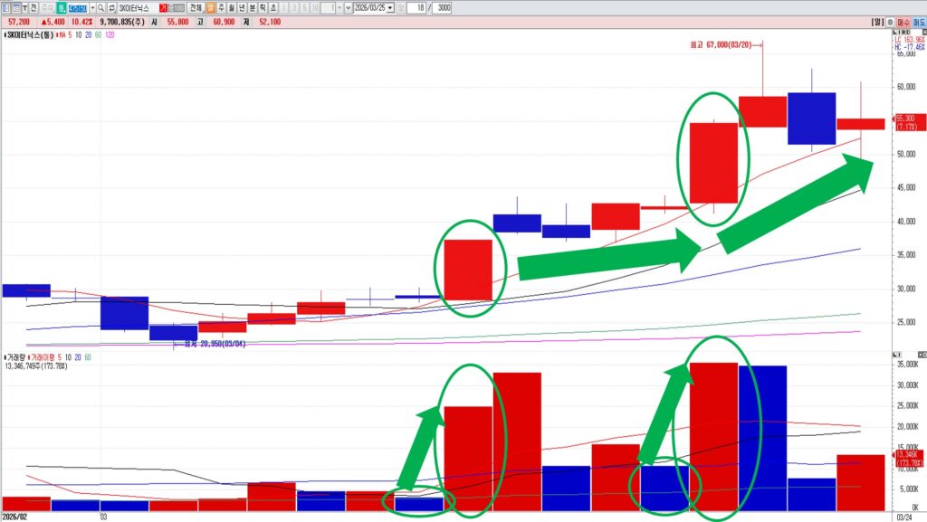Click the first panel layout icon

coord(6,7)
